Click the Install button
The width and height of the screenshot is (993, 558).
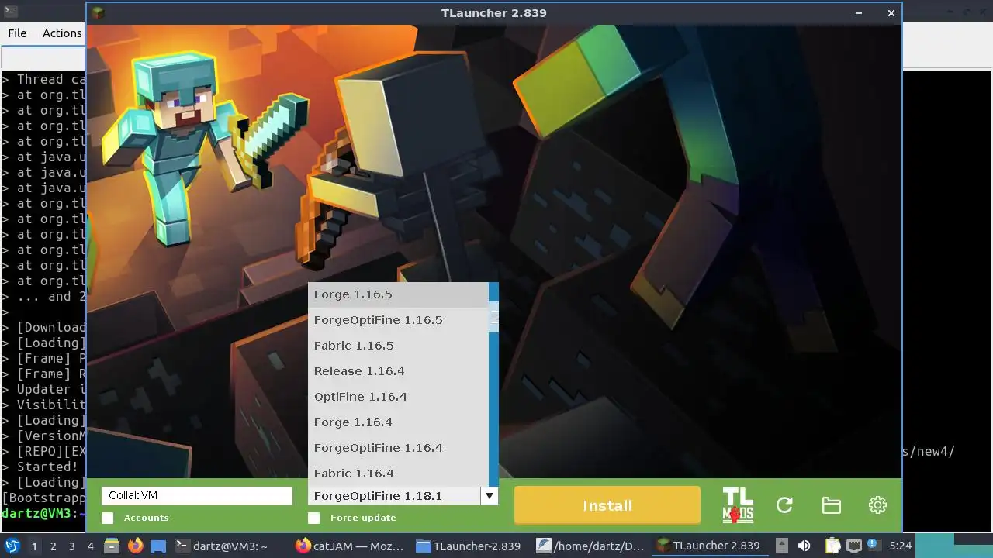tap(607, 505)
